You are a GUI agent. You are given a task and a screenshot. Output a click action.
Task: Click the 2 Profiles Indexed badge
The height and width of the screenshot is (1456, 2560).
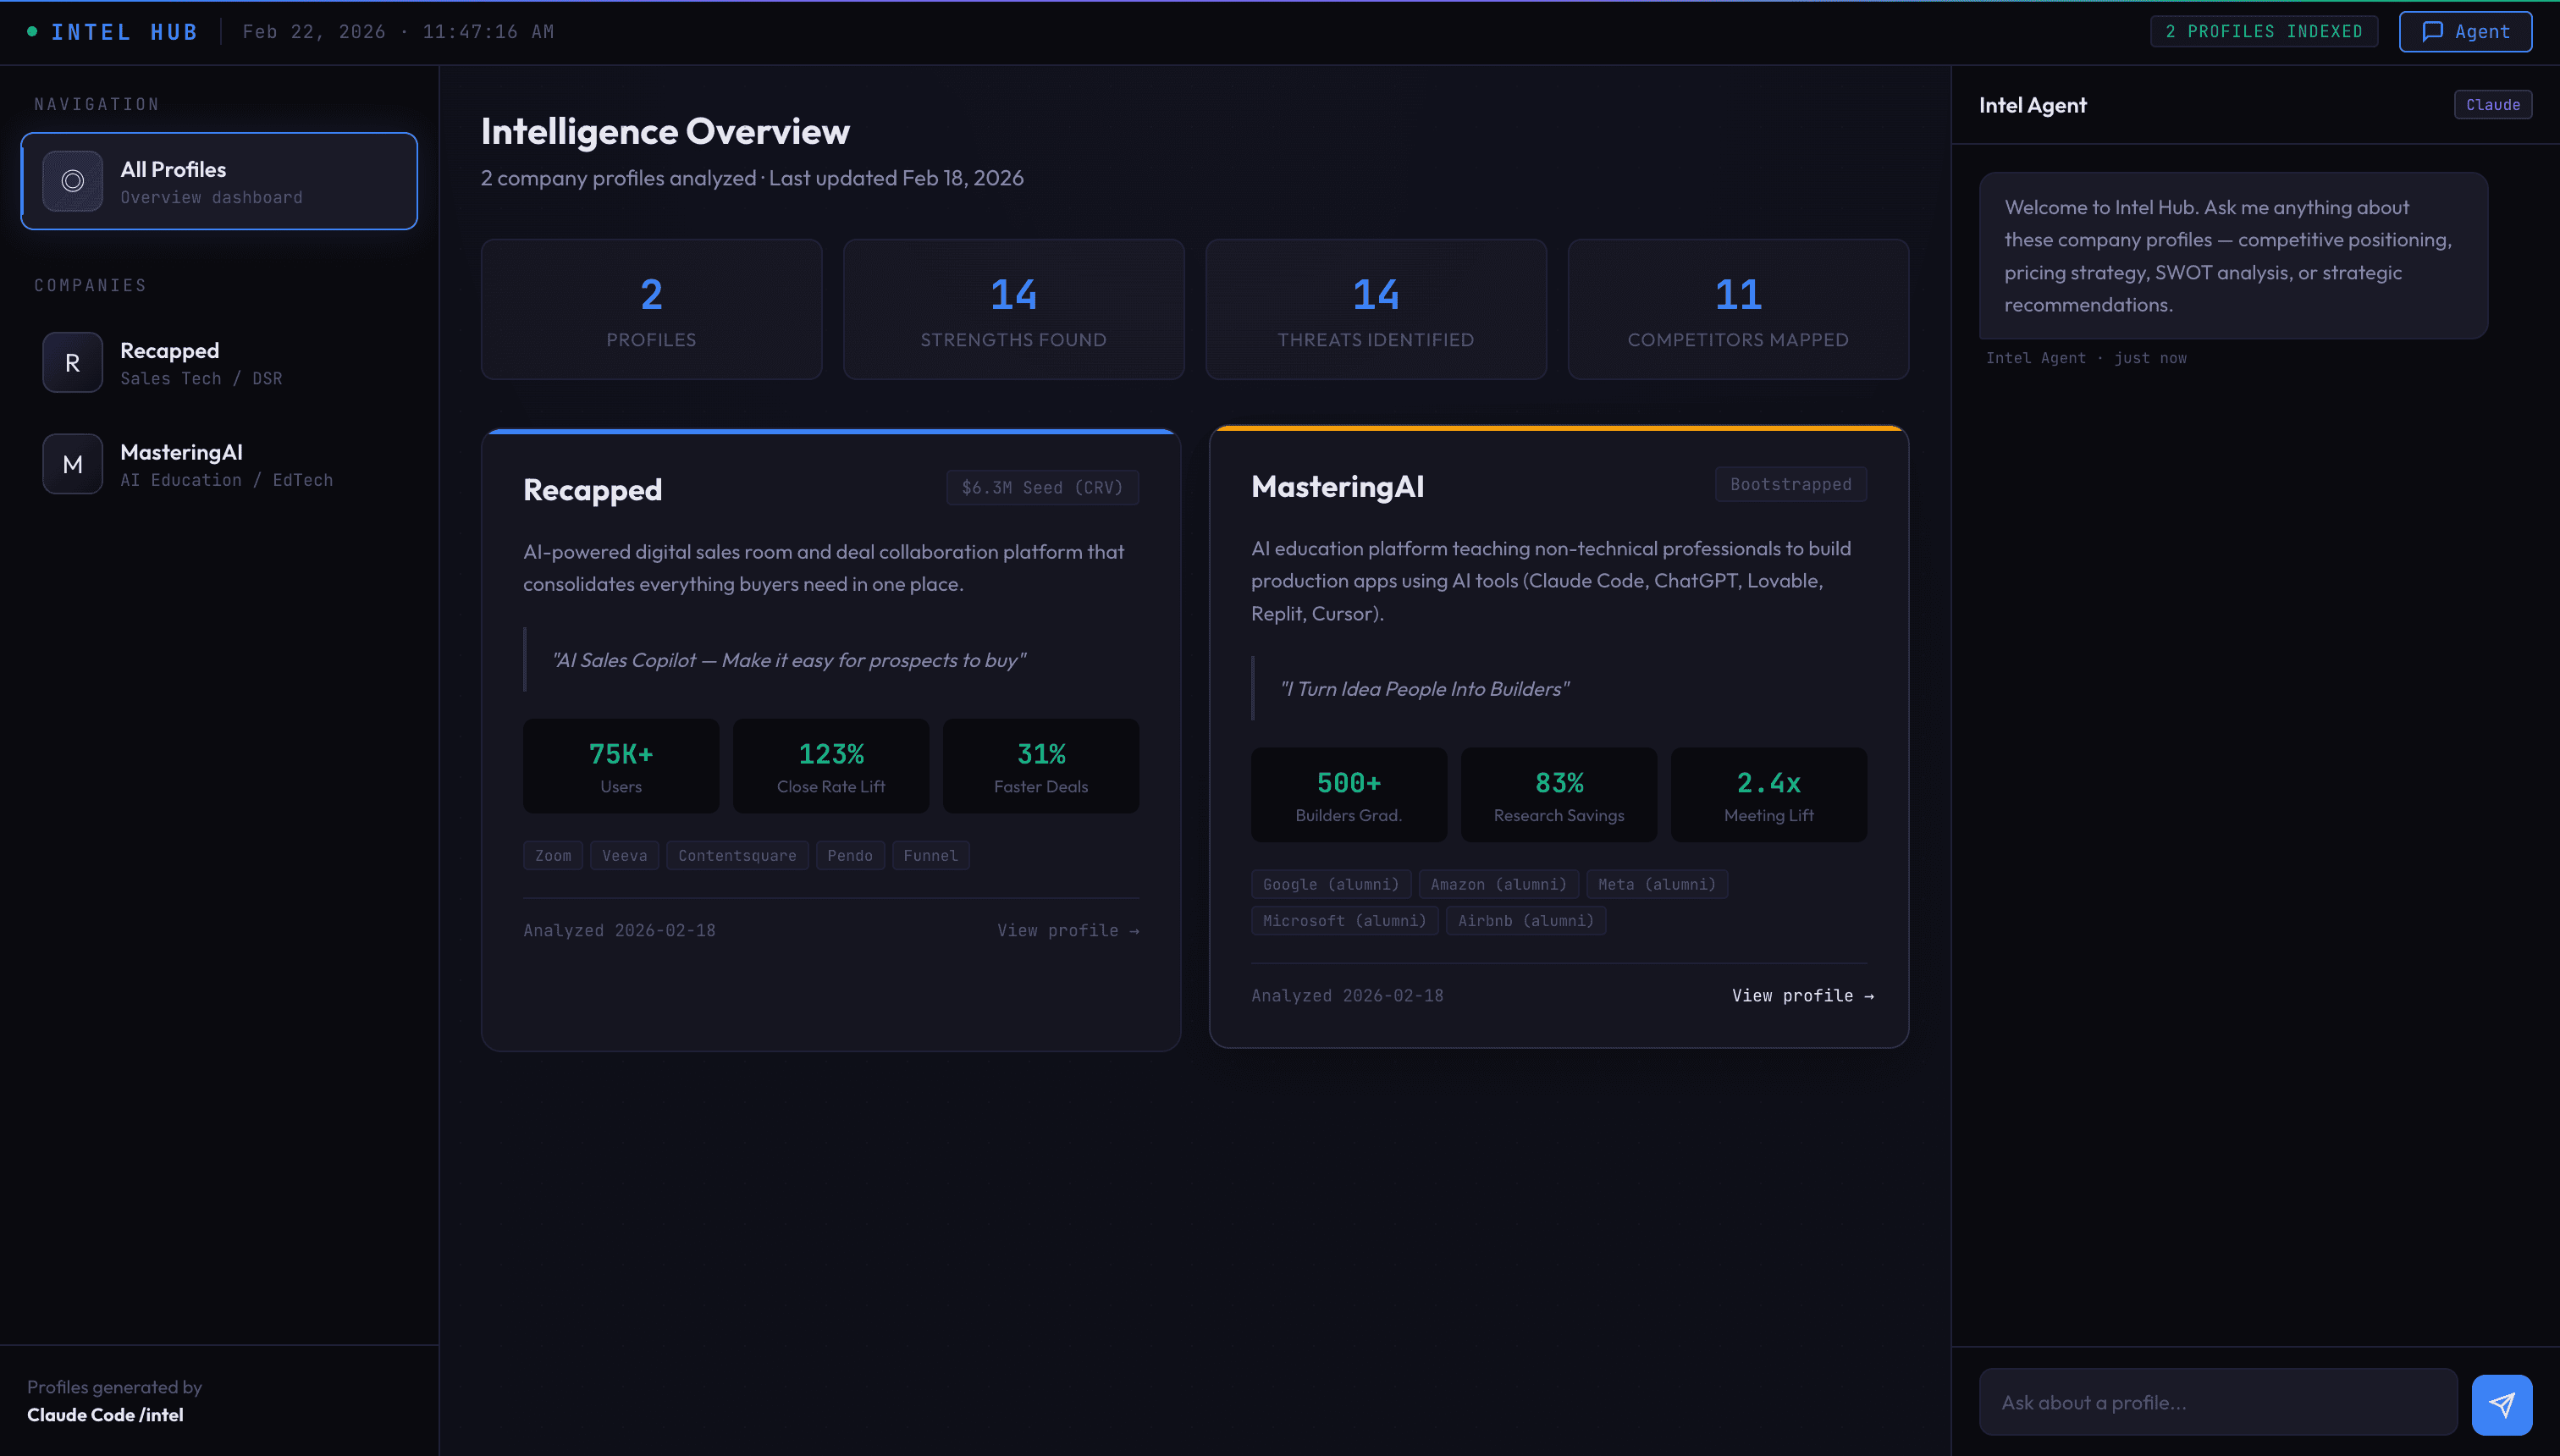coord(2264,32)
